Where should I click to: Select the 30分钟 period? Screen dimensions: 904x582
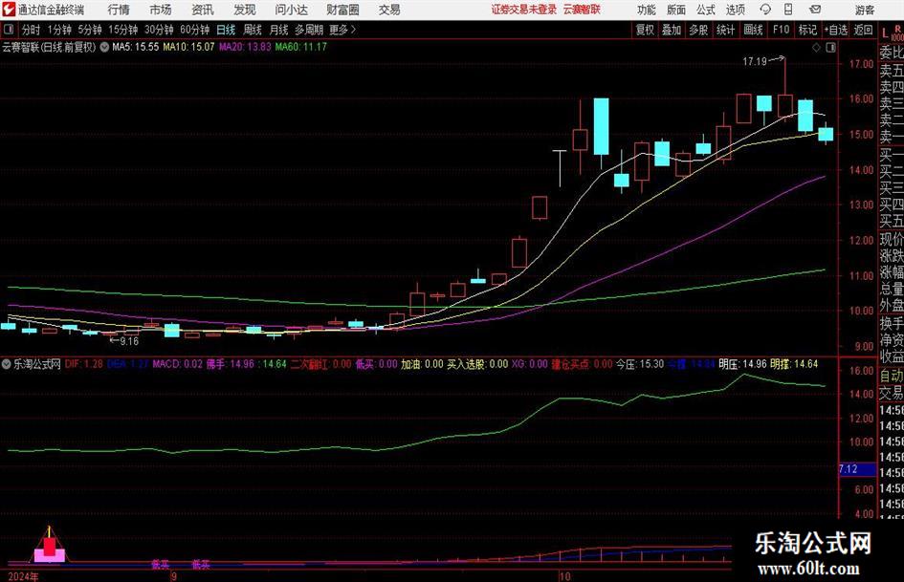[x=159, y=30]
